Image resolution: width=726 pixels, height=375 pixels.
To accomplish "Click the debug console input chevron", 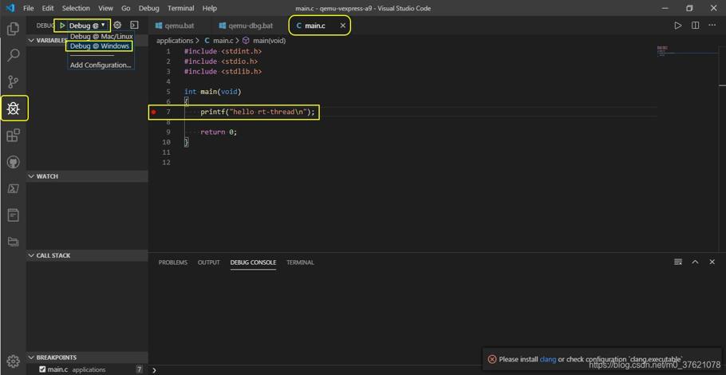I will [154, 370].
